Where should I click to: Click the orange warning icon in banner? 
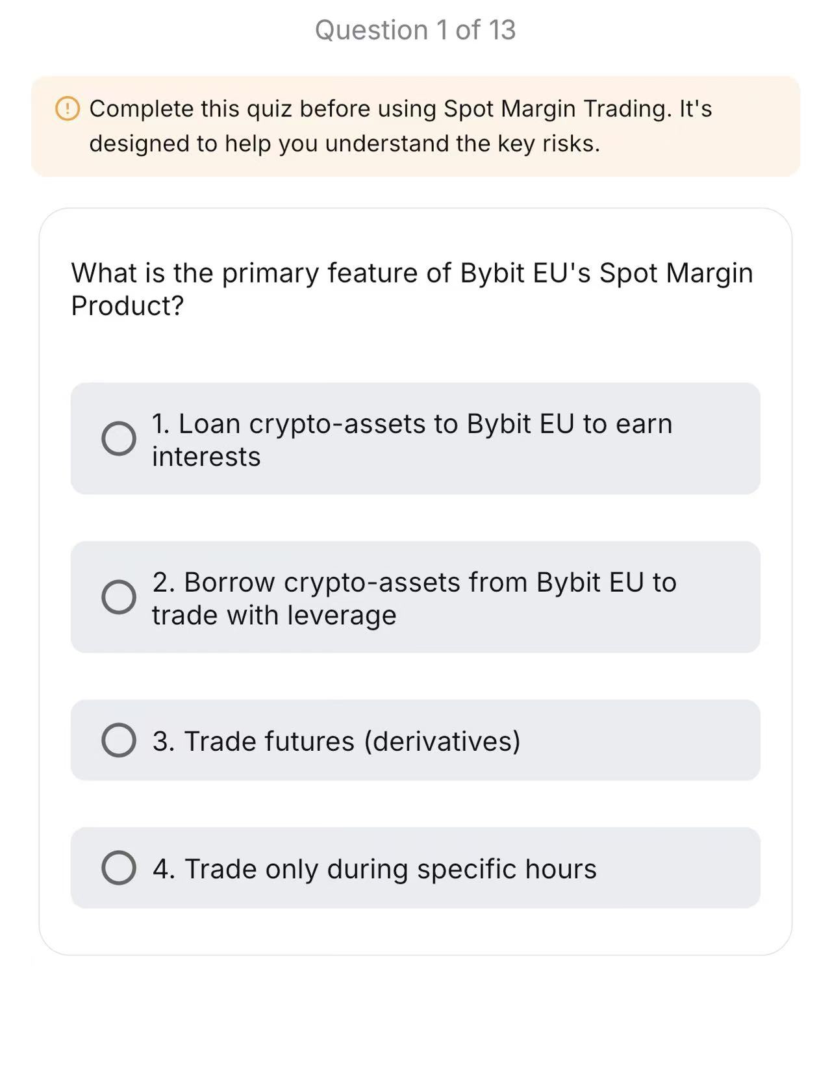click(68, 108)
